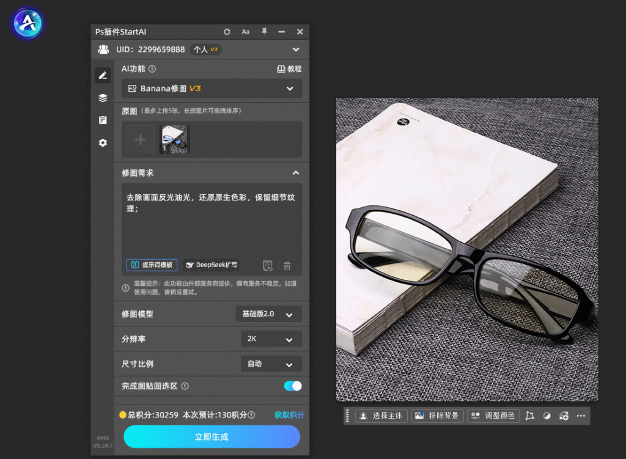Screen dimensions: 626x459
Task: Click the half-circle mask icon in taskbar
Action: 547,416
